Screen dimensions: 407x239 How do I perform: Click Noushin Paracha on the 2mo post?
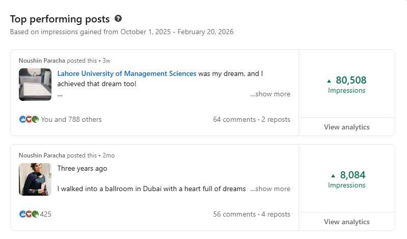coord(42,155)
